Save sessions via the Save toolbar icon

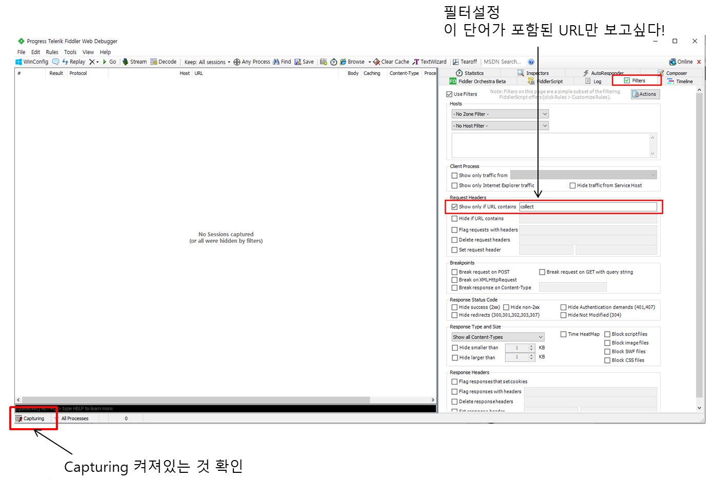tap(304, 62)
